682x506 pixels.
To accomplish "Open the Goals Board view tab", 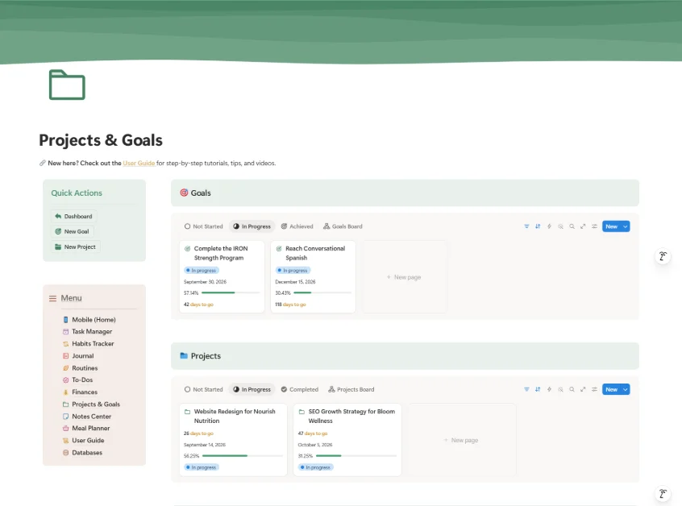I will click(343, 226).
